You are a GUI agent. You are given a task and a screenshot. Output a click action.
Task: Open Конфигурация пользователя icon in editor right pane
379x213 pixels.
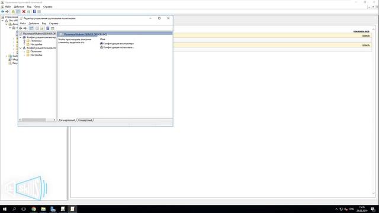(x=101, y=47)
